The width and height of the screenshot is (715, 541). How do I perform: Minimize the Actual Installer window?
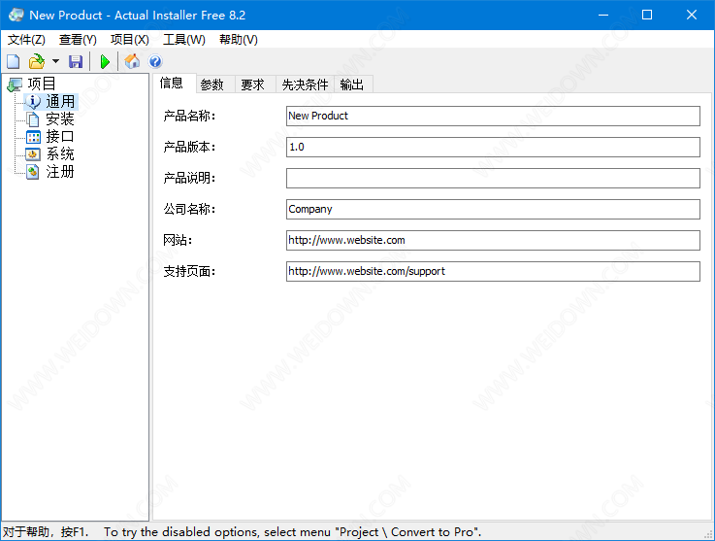(603, 15)
